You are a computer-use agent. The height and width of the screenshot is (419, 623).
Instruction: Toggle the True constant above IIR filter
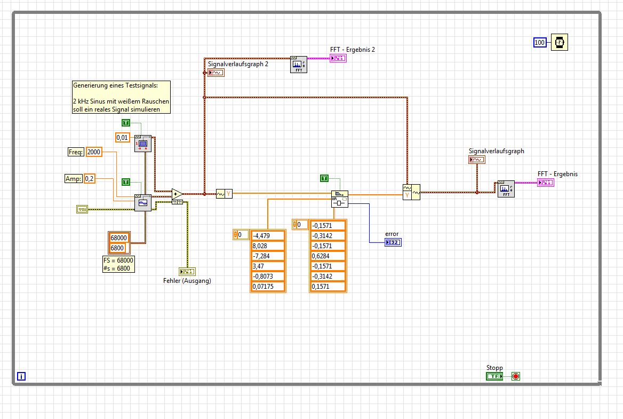324,178
